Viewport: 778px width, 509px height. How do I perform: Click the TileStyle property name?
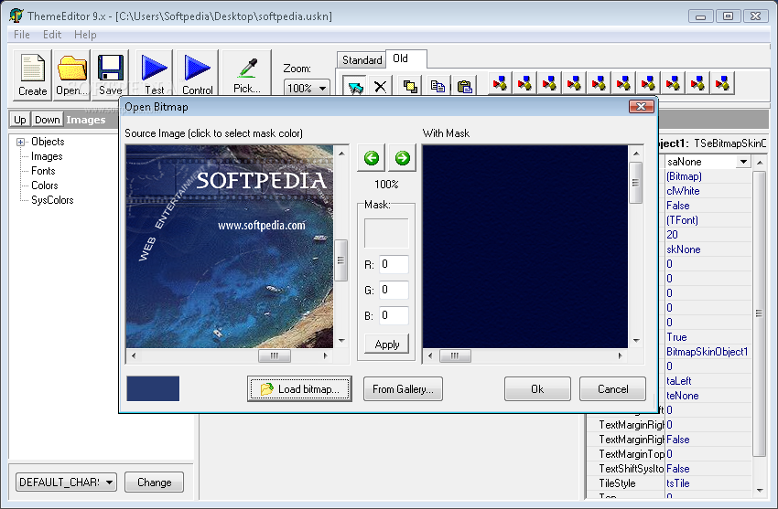coord(617,483)
